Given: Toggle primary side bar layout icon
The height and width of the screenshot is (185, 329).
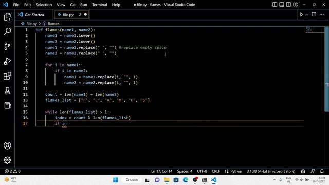Looking at the screenshot, I should (275, 5).
